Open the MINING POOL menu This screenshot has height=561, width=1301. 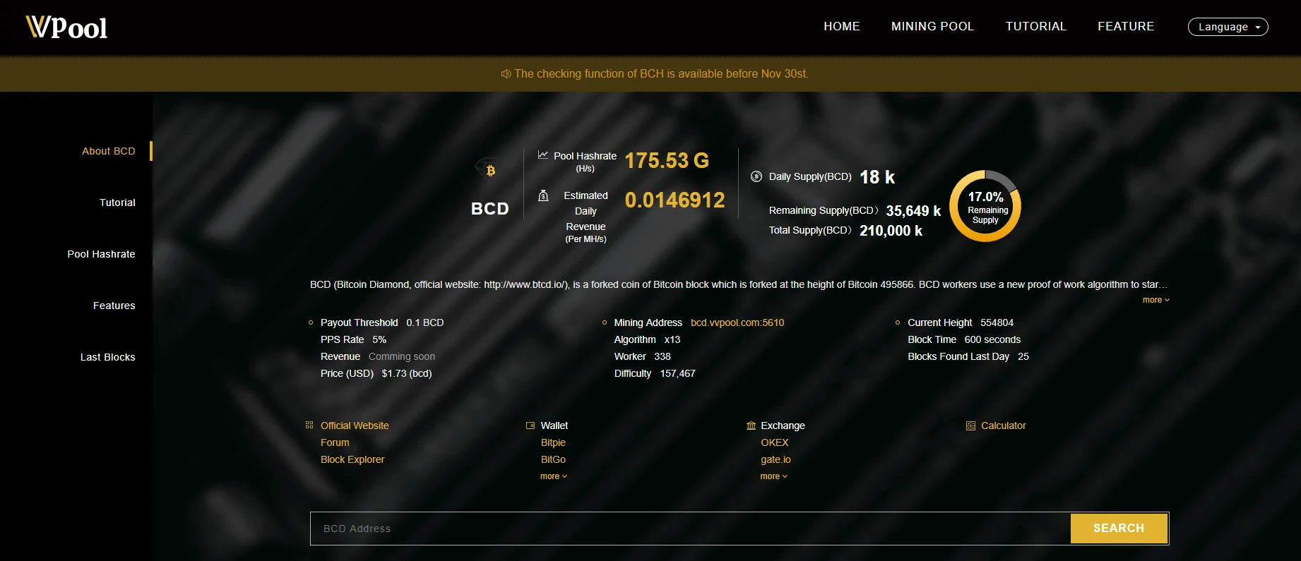932,26
